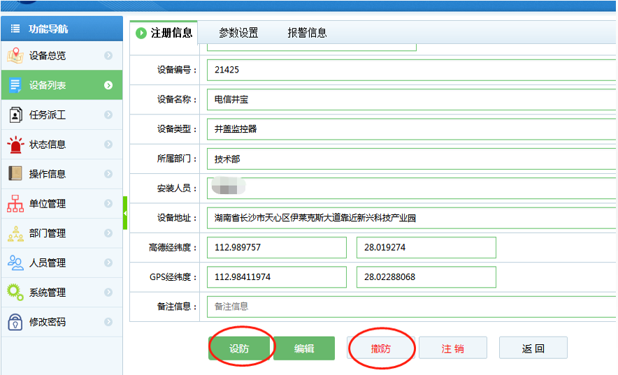Click the document list icon beside 设备列表
Viewport: 618px width, 375px height.
pyautogui.click(x=15, y=85)
